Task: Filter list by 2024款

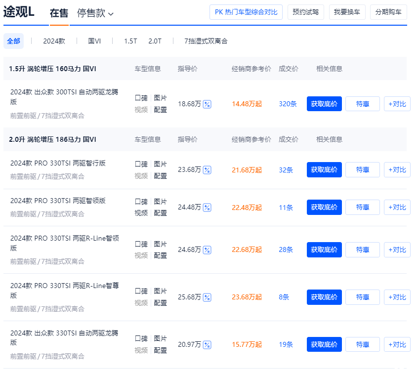Action: [x=54, y=41]
